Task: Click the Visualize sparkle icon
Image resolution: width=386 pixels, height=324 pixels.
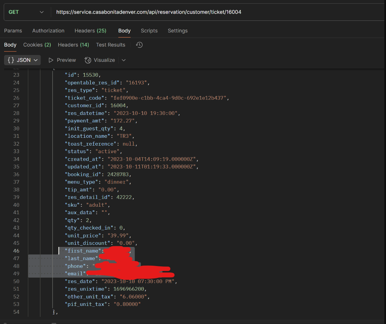Action: tap(88, 60)
